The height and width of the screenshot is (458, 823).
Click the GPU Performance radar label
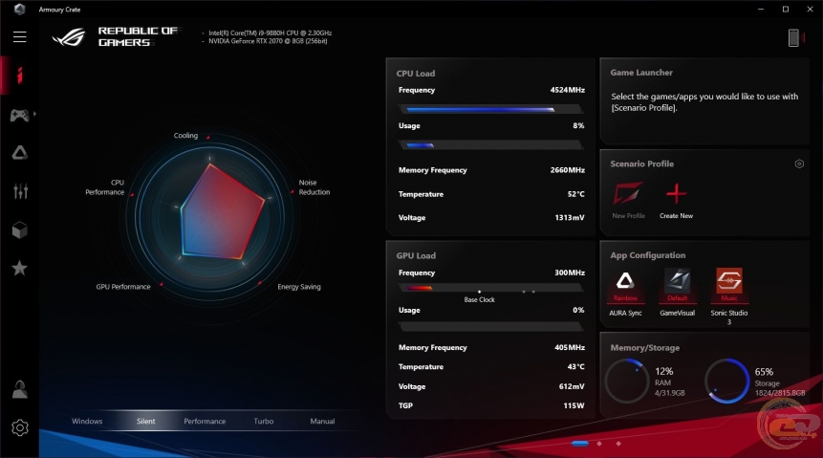click(123, 287)
